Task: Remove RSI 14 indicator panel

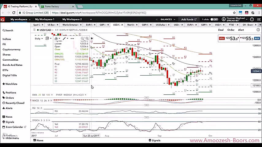Action: coord(41,108)
